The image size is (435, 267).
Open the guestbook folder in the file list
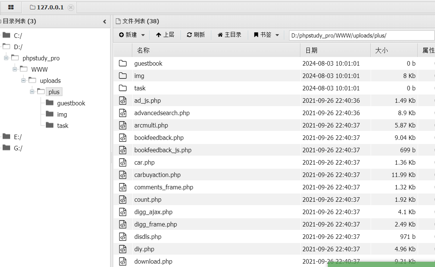pyautogui.click(x=149, y=63)
